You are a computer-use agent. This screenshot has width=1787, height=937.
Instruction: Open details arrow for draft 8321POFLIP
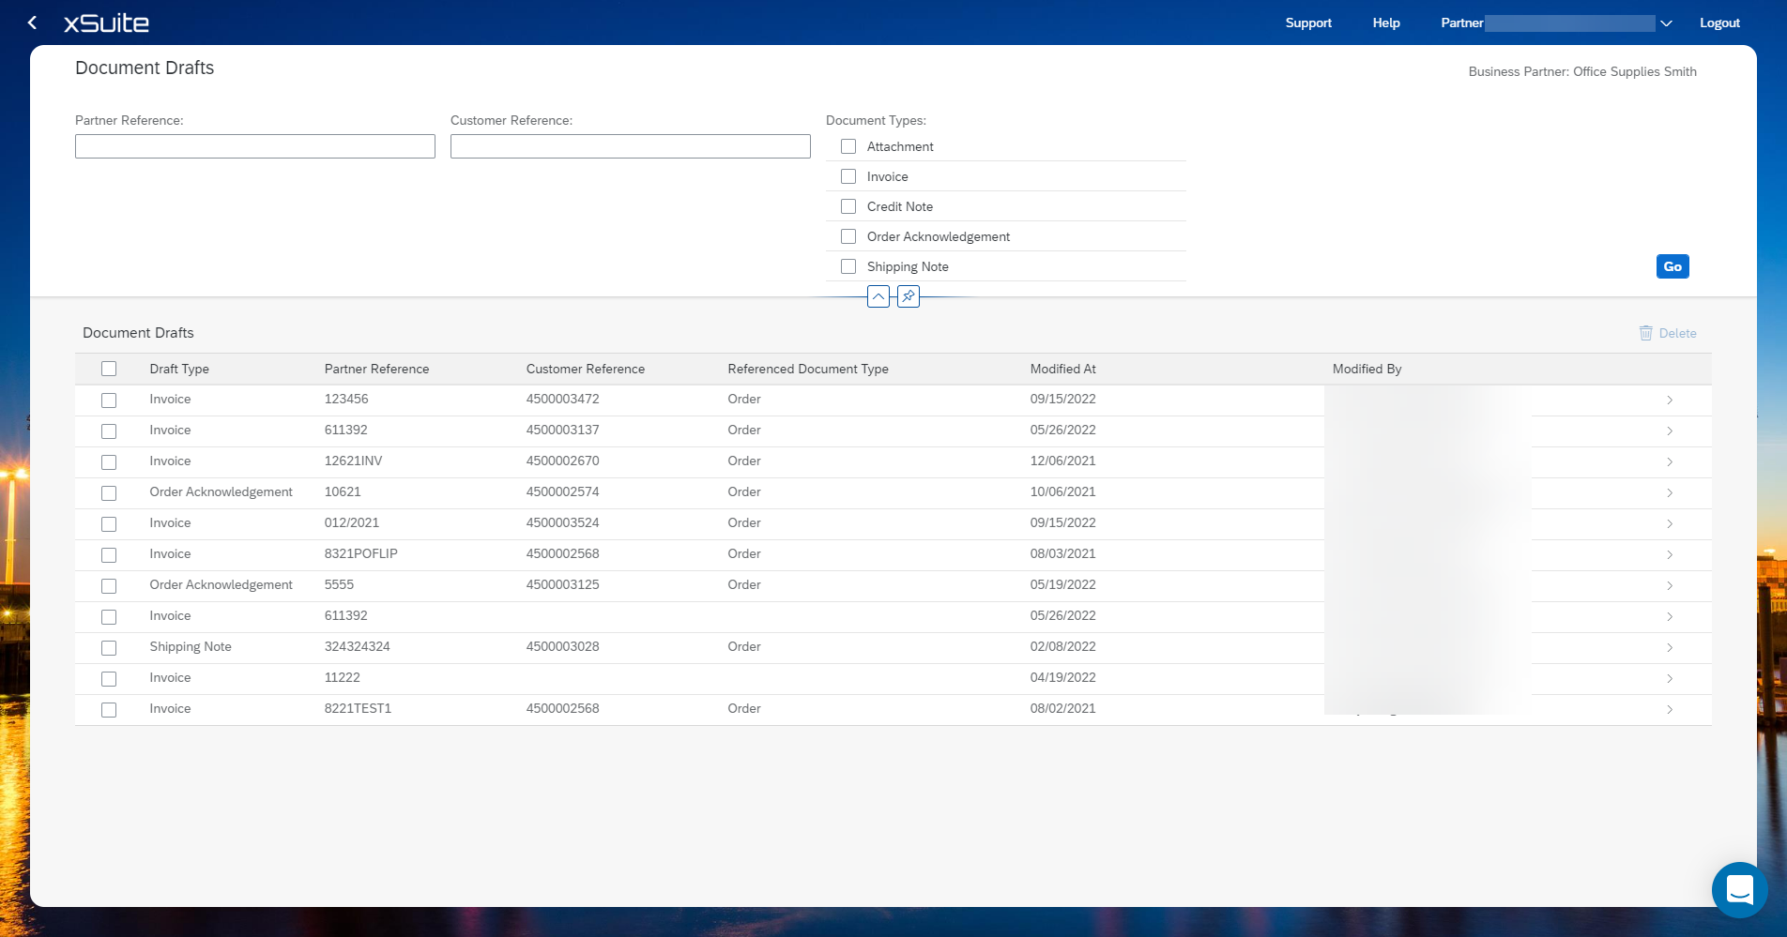pyautogui.click(x=1669, y=554)
